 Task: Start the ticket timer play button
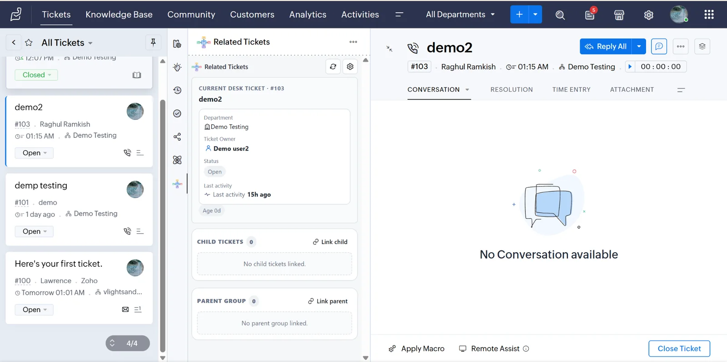(x=630, y=67)
